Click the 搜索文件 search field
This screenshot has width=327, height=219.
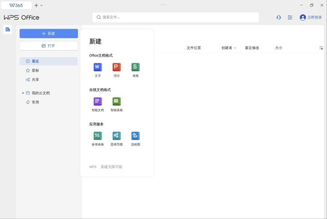[176, 17]
